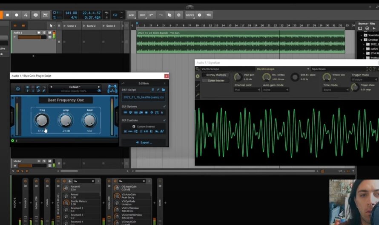The width and height of the screenshot is (379, 225).
Task: Open the Trigger mode Window dropdown
Action: click(364, 79)
